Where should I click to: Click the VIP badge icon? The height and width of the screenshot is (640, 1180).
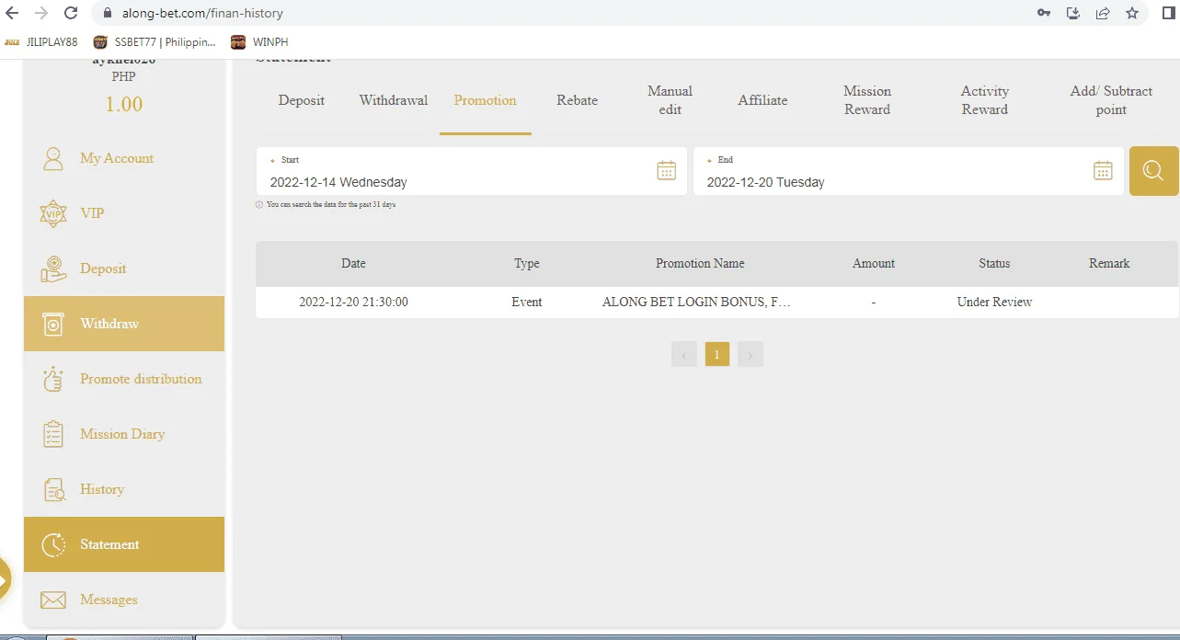coord(53,213)
